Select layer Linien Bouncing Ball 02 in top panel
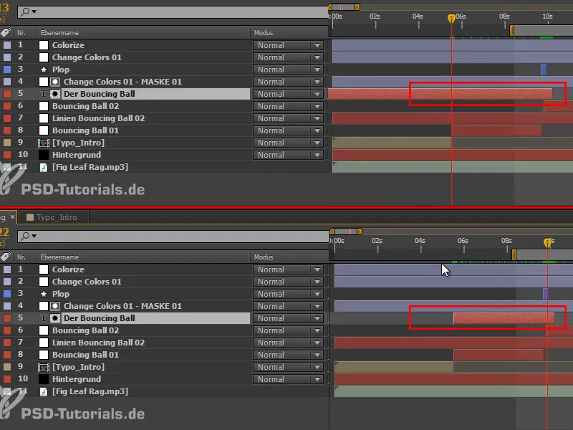 (98, 118)
